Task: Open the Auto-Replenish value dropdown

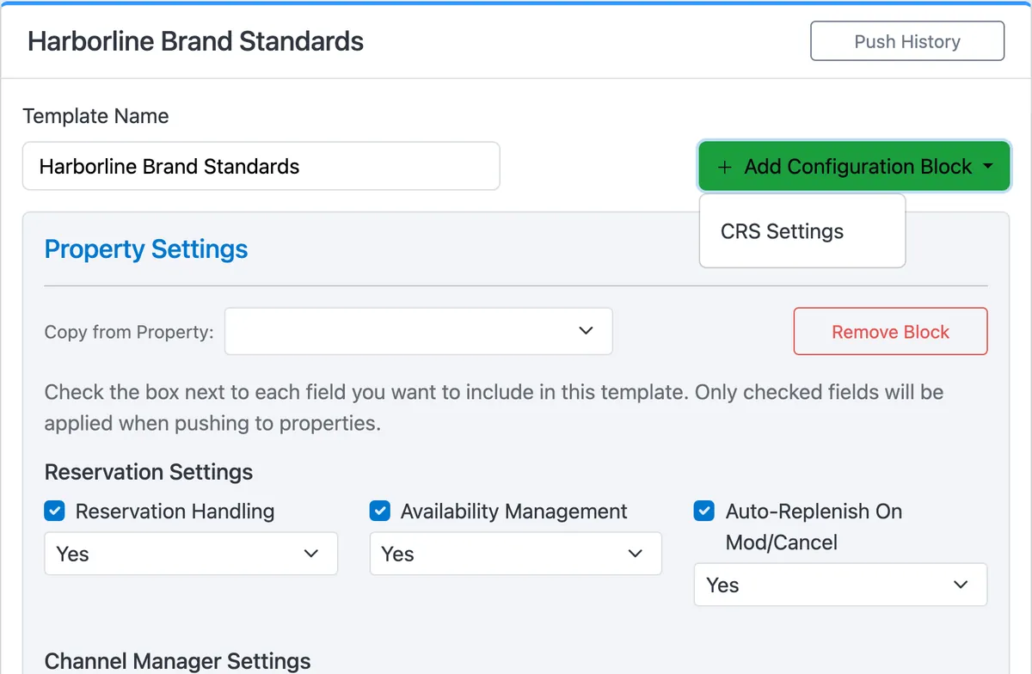Action: 840,585
